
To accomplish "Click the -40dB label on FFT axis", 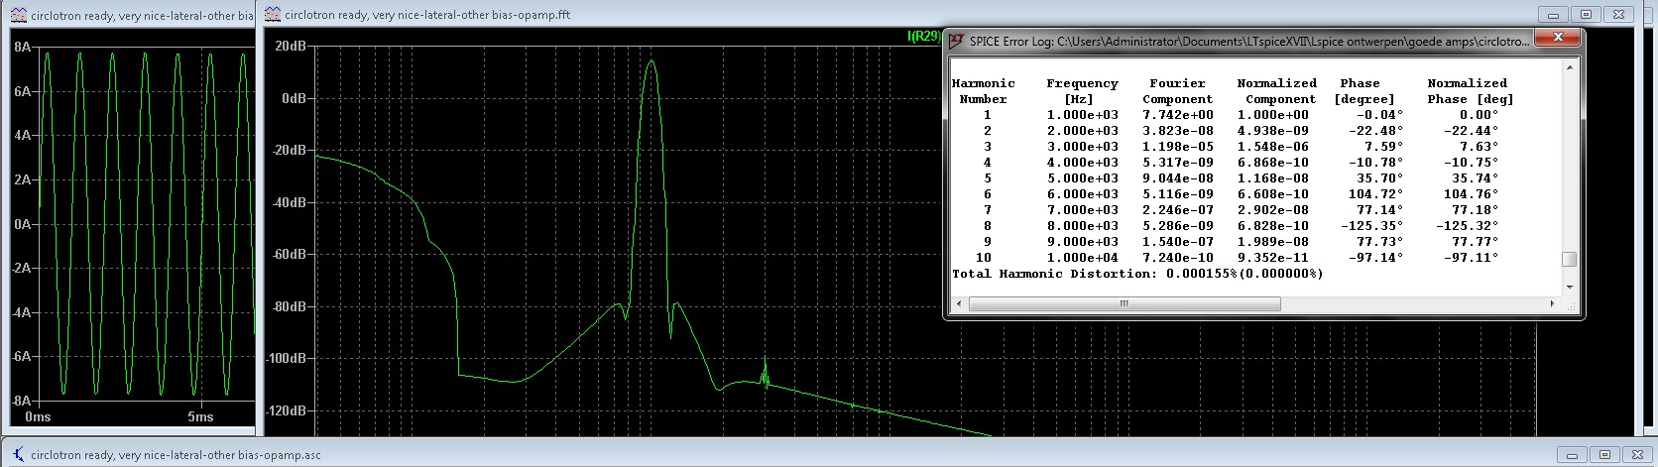I will tap(288, 202).
